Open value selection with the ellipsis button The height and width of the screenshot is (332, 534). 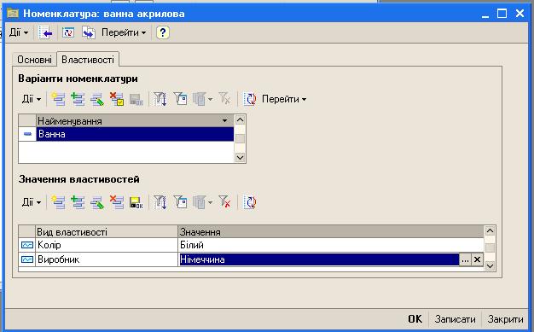tap(465, 259)
